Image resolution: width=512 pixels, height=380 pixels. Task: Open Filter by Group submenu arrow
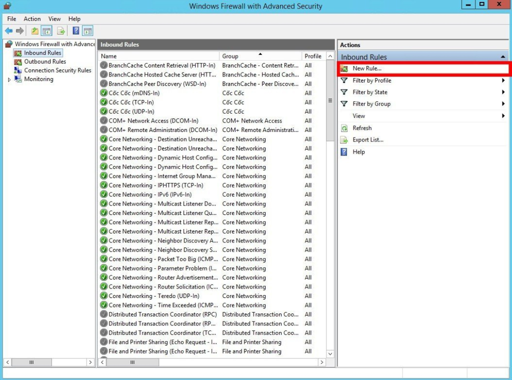[503, 104]
